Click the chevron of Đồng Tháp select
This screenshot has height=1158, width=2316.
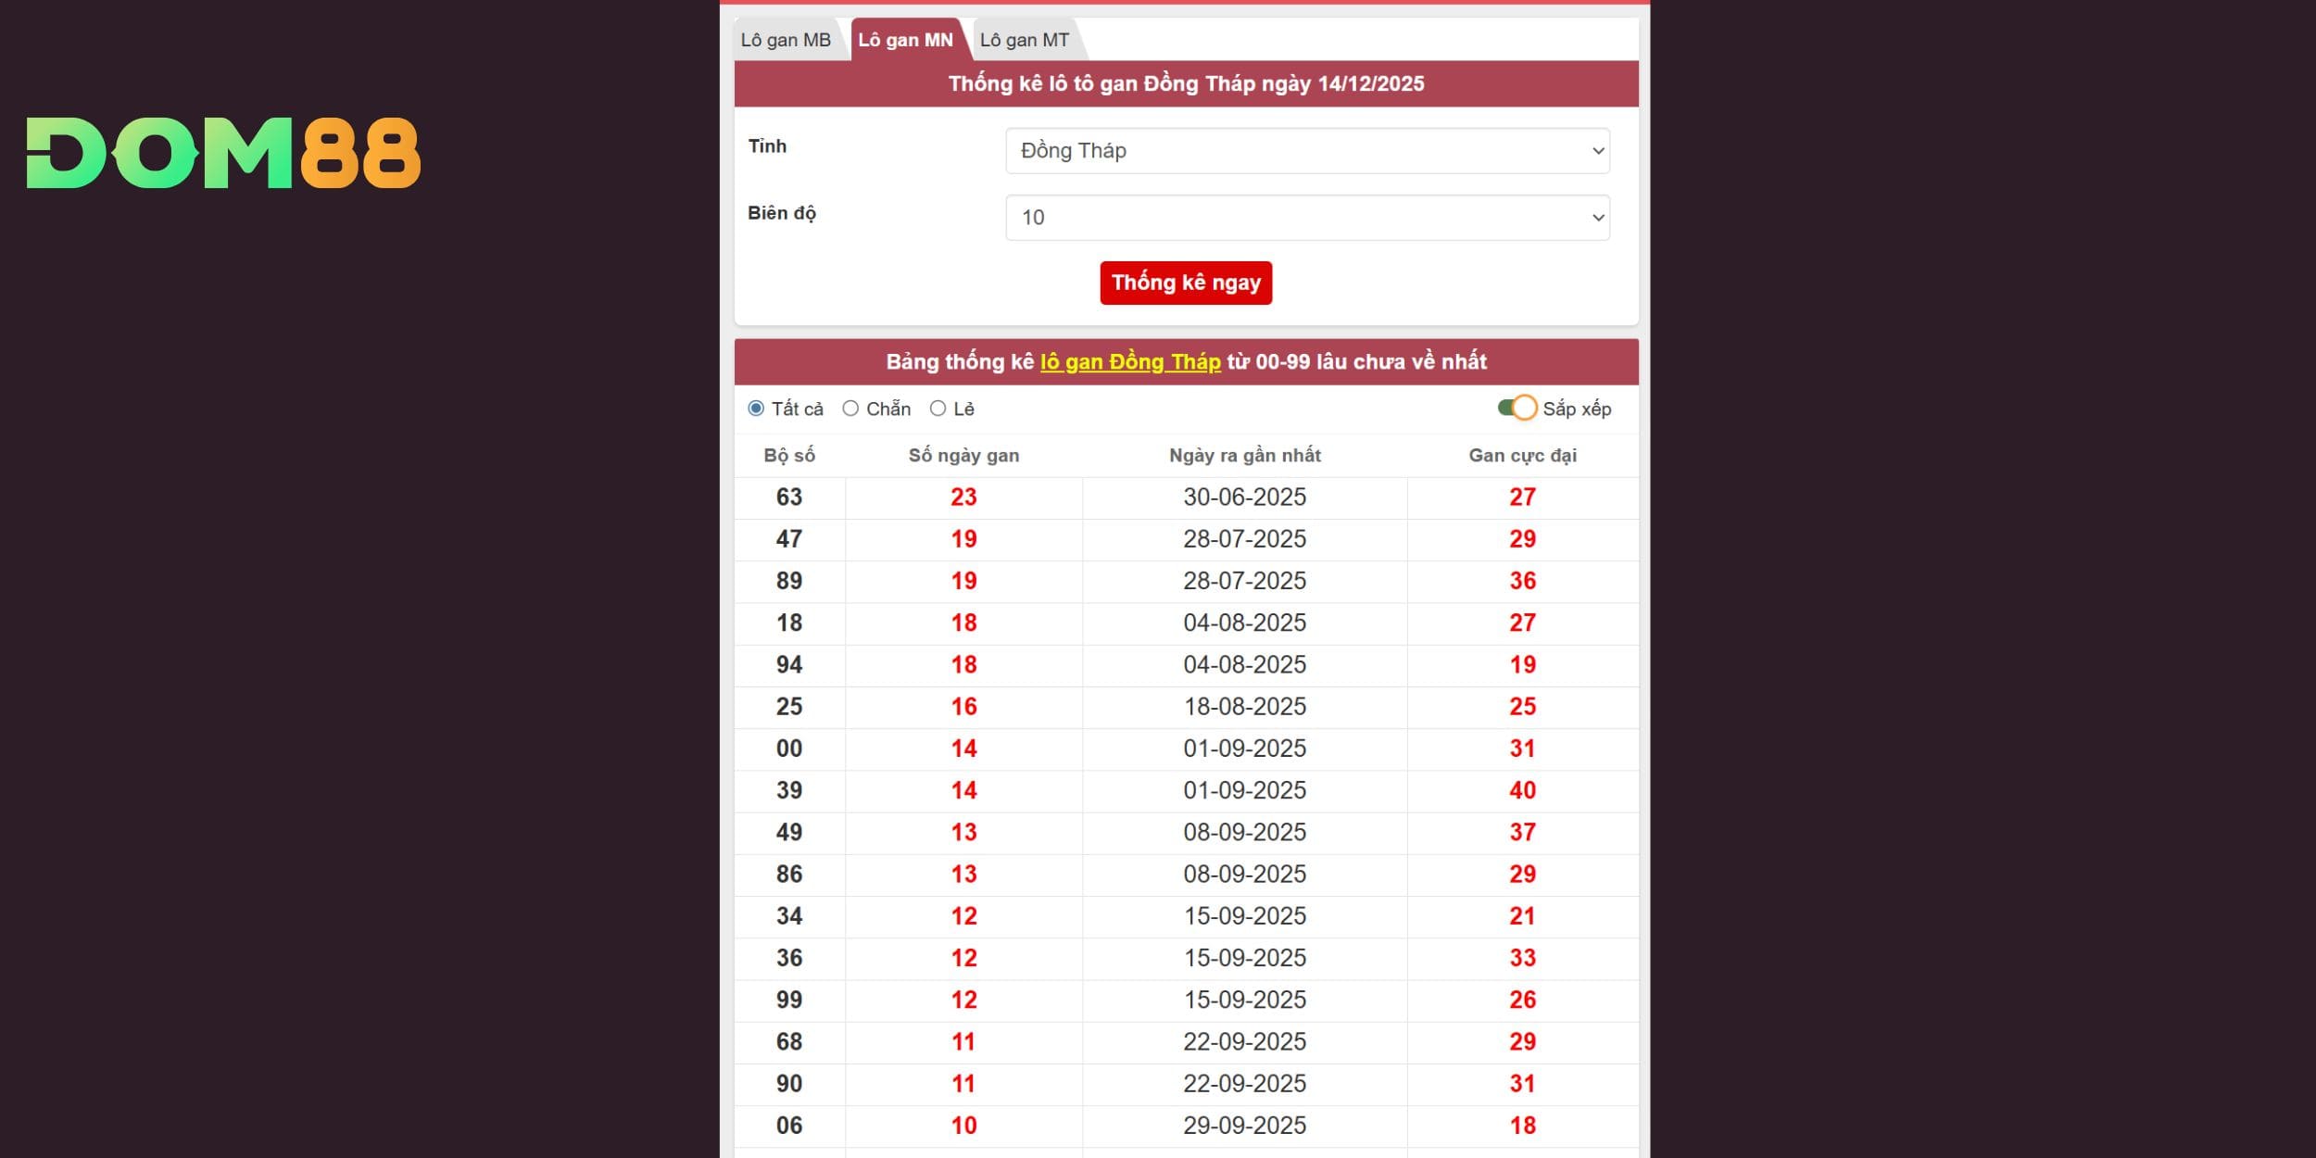coord(1597,151)
